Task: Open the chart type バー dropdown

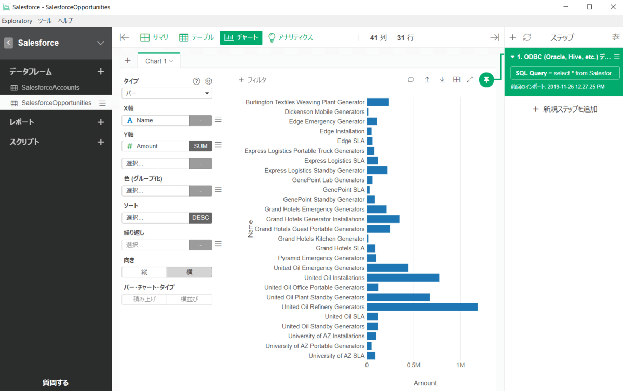Action: point(167,93)
